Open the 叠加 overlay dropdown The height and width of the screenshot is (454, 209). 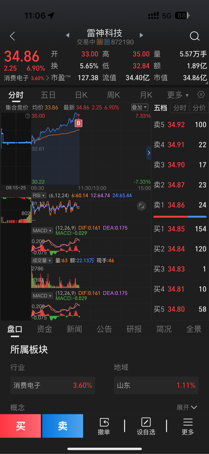pyautogui.click(x=140, y=107)
